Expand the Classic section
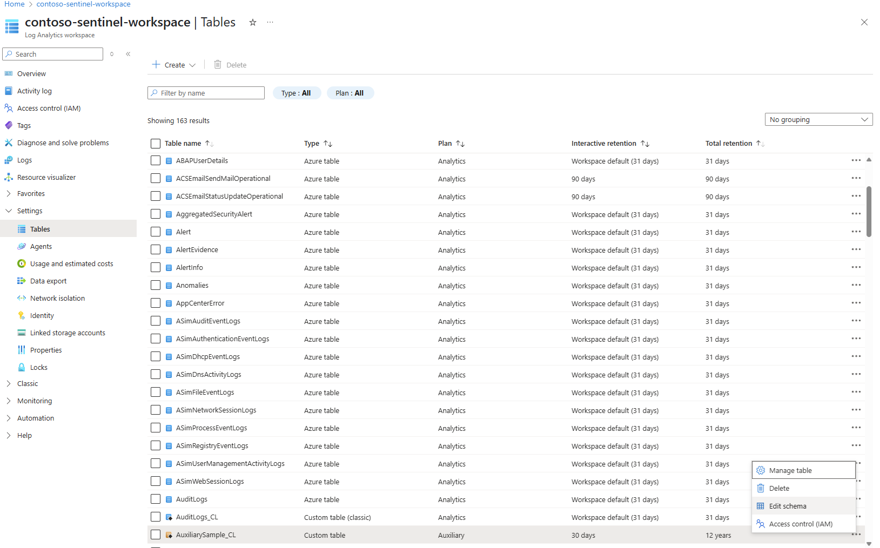The width and height of the screenshot is (880, 548). pyautogui.click(x=9, y=383)
